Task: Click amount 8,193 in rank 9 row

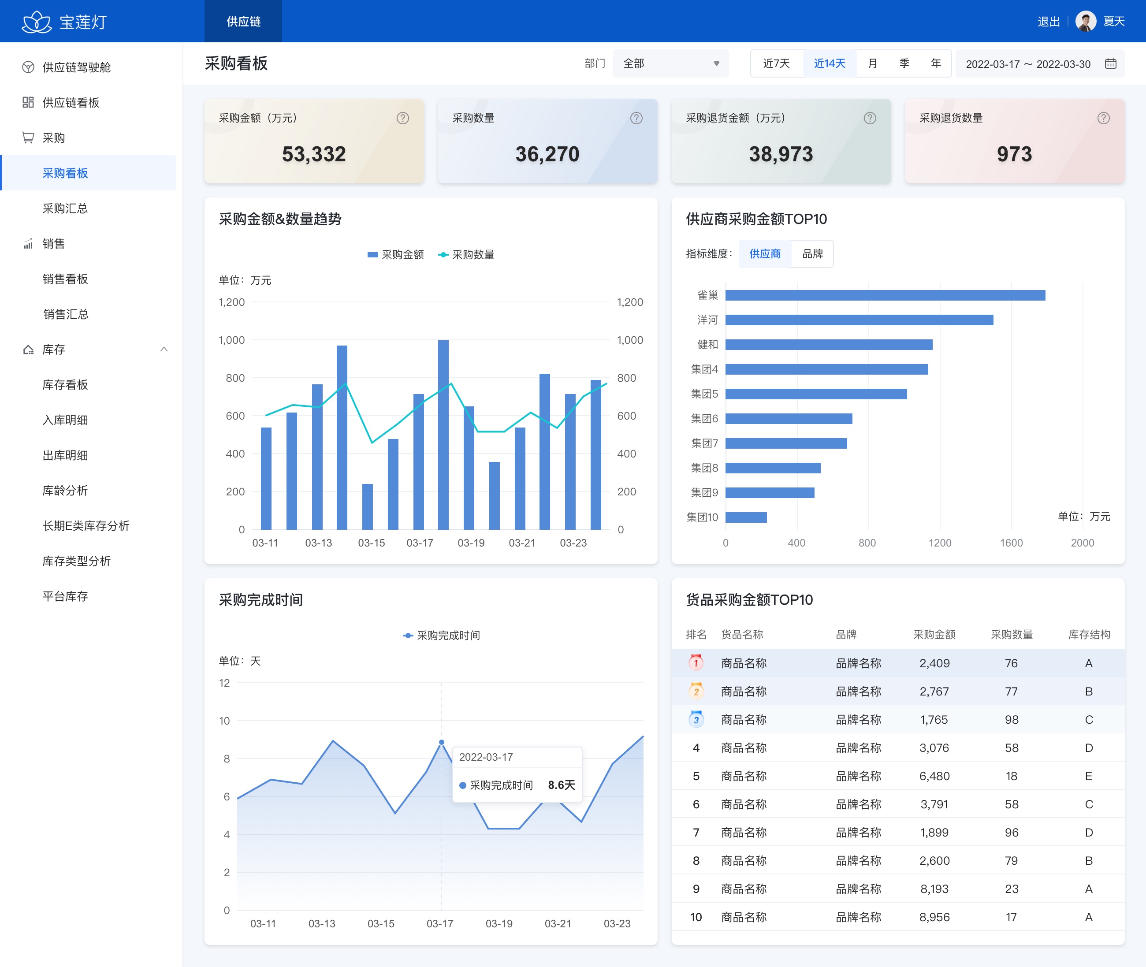Action: click(x=934, y=889)
